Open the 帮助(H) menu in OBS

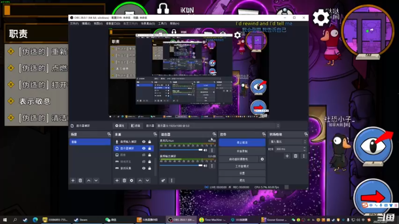pyautogui.click(x=175, y=23)
